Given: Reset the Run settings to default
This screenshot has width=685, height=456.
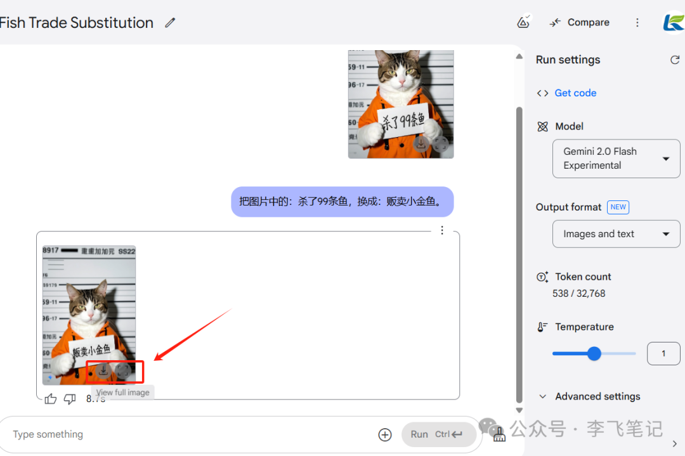Looking at the screenshot, I should point(675,60).
